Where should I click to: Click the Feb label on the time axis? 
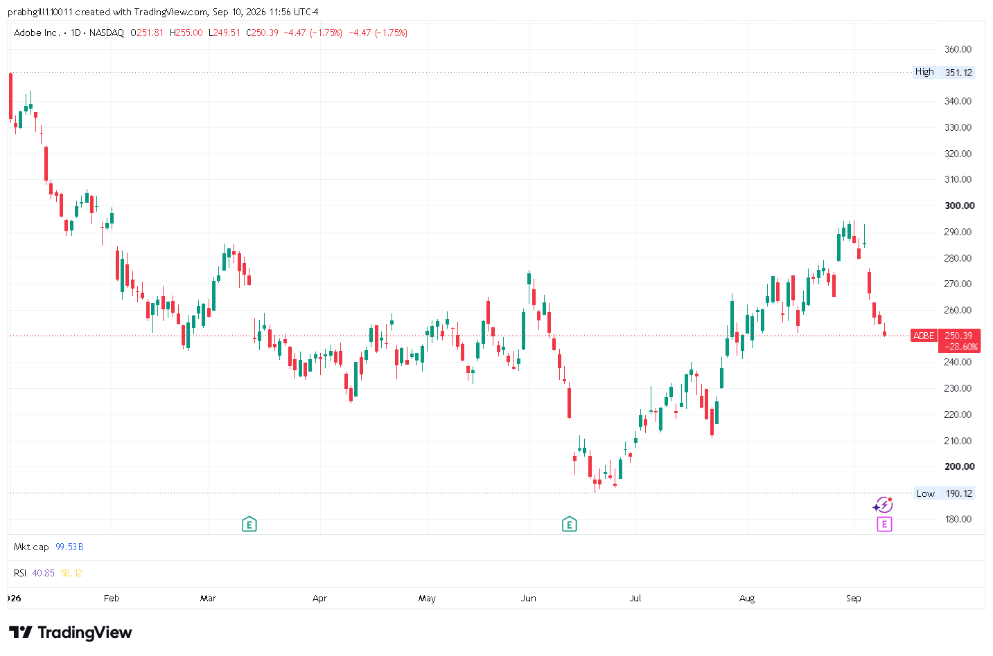(x=112, y=599)
